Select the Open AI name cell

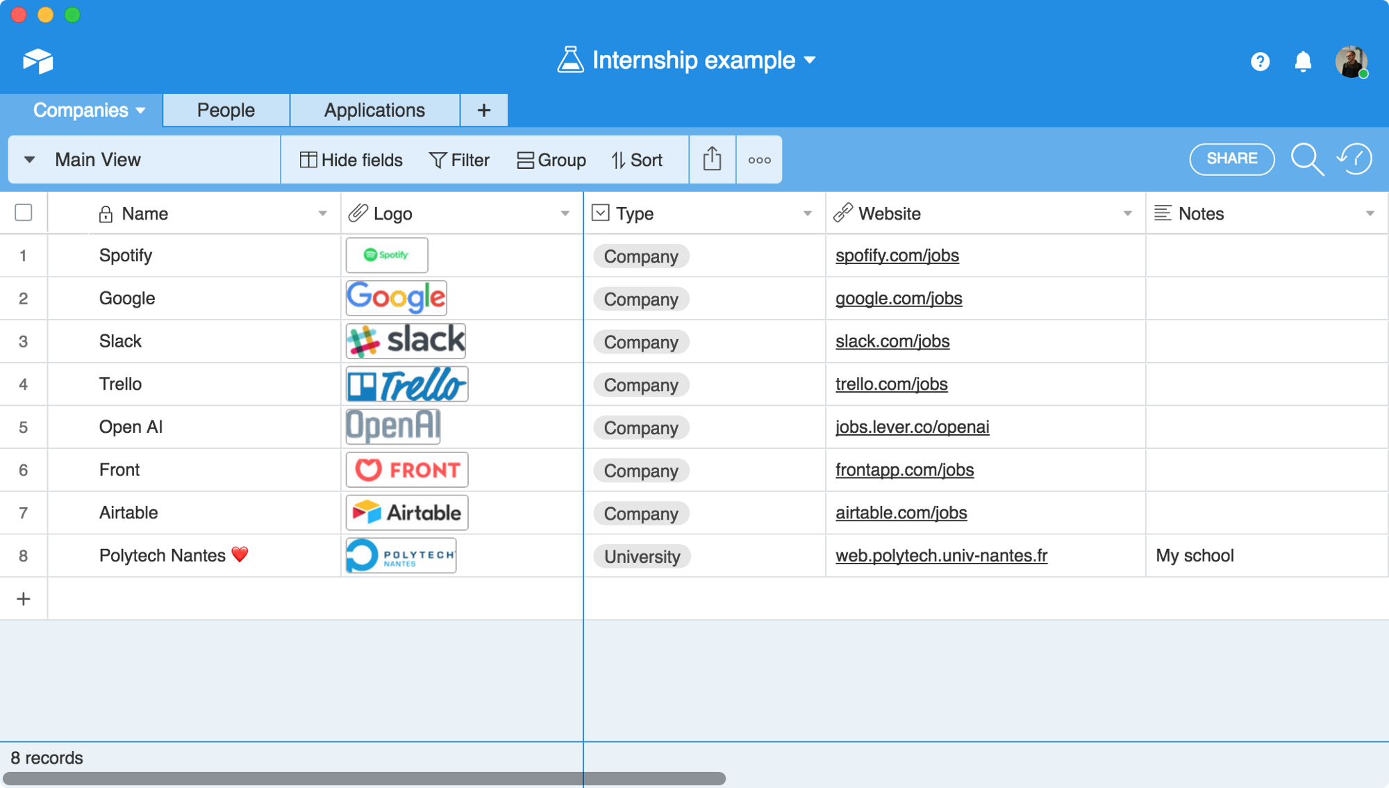click(x=194, y=427)
